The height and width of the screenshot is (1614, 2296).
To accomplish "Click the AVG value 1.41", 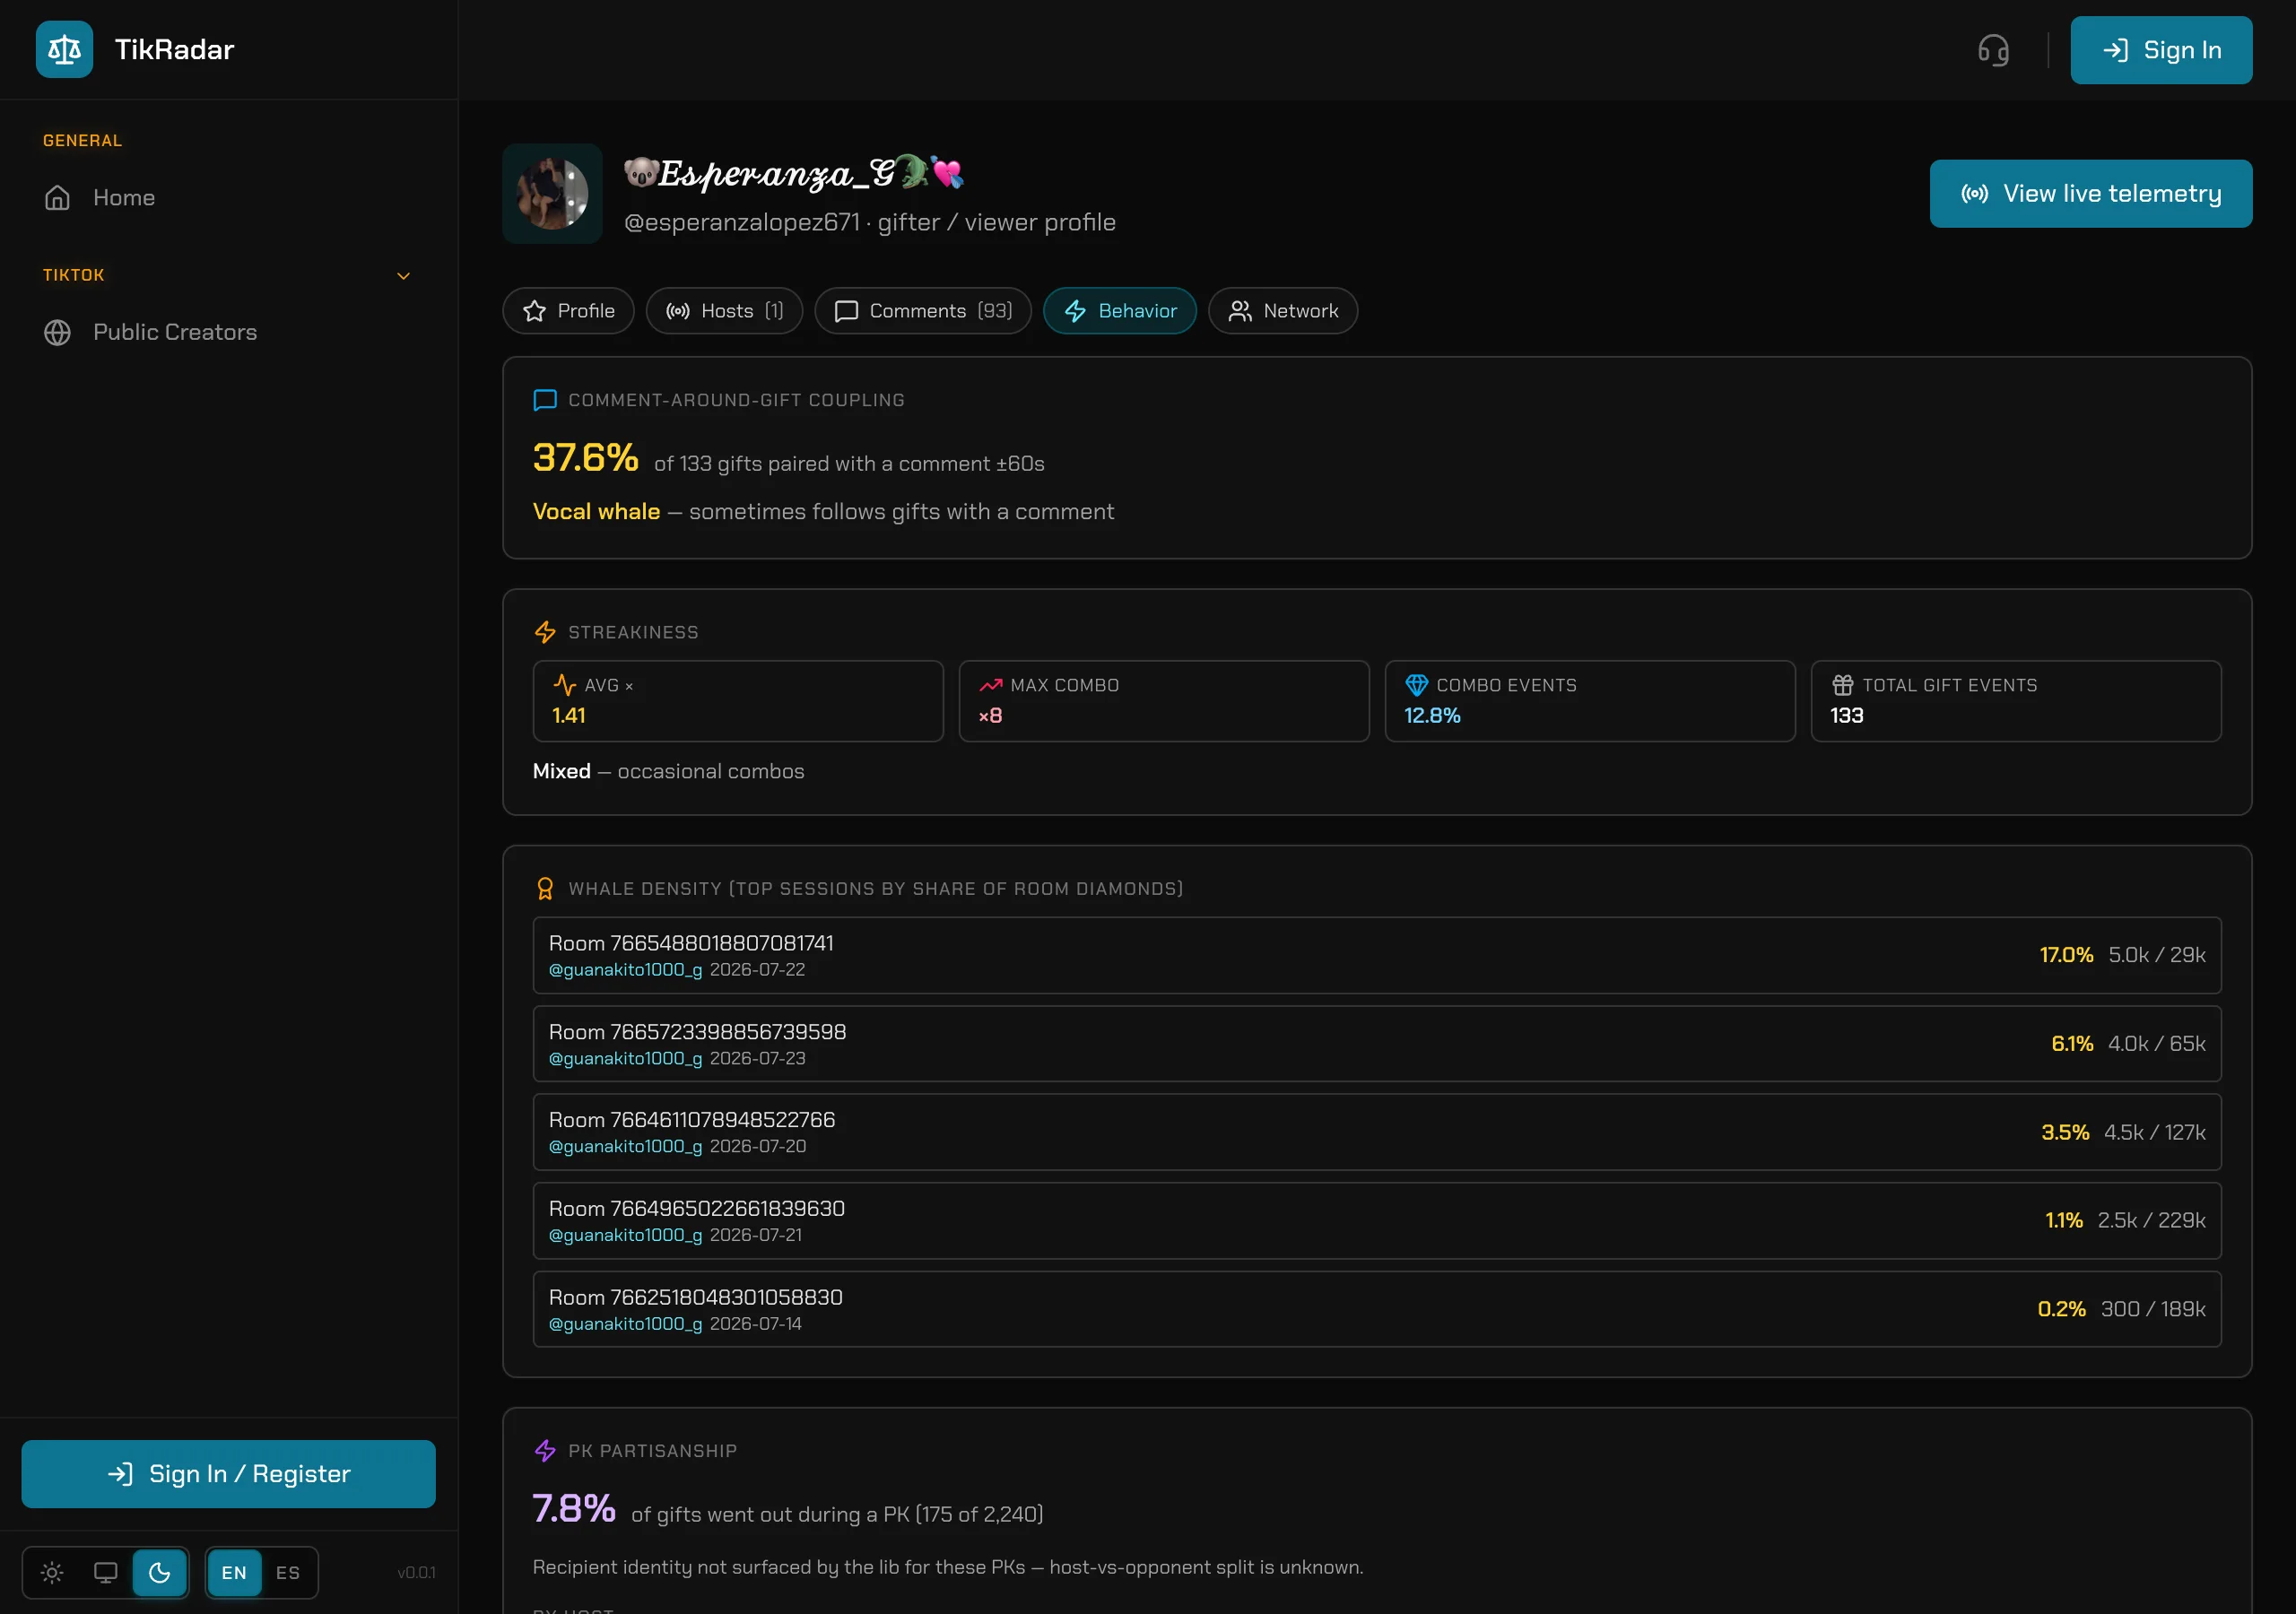I will click(x=568, y=716).
